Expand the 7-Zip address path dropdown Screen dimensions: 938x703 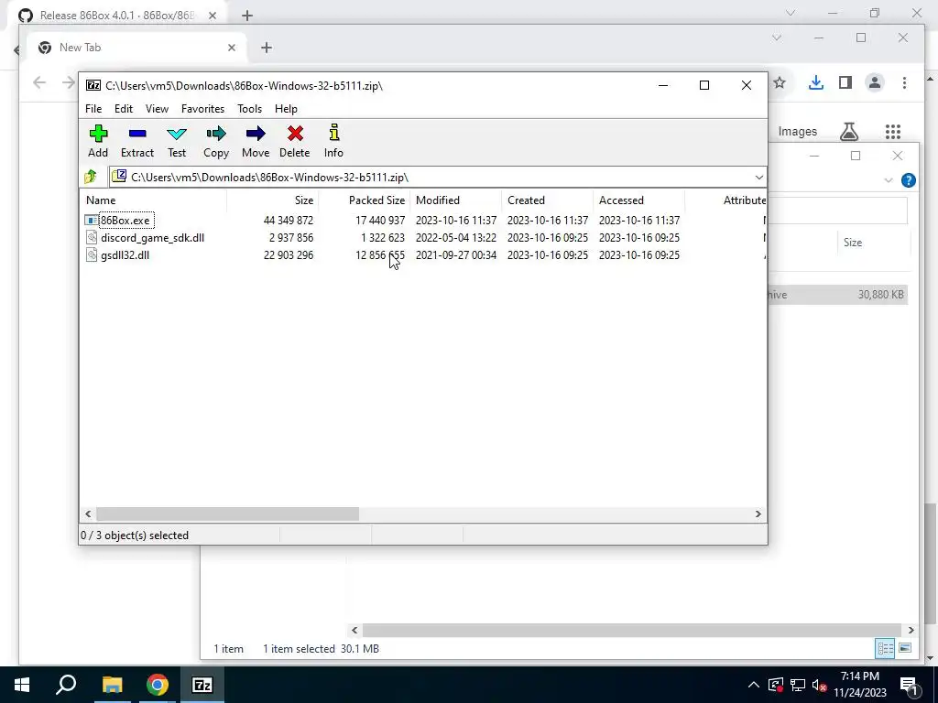[758, 177]
